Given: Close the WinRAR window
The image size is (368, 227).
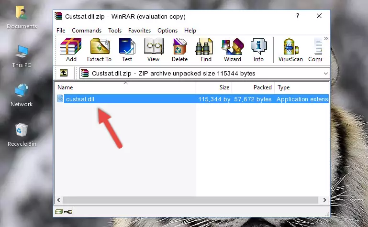Looking at the screenshot, I should (319, 16).
